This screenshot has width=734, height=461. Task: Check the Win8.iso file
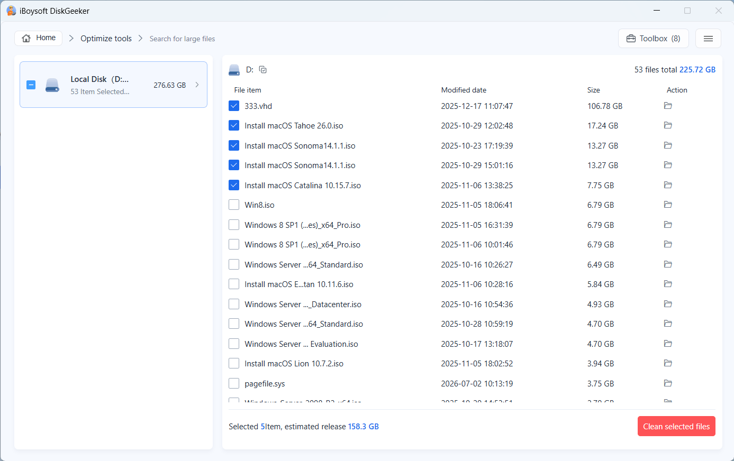click(x=234, y=205)
